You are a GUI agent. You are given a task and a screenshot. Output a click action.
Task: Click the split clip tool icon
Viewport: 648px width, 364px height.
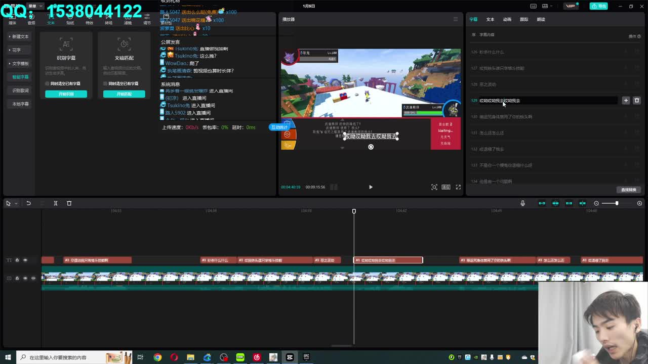(56, 203)
